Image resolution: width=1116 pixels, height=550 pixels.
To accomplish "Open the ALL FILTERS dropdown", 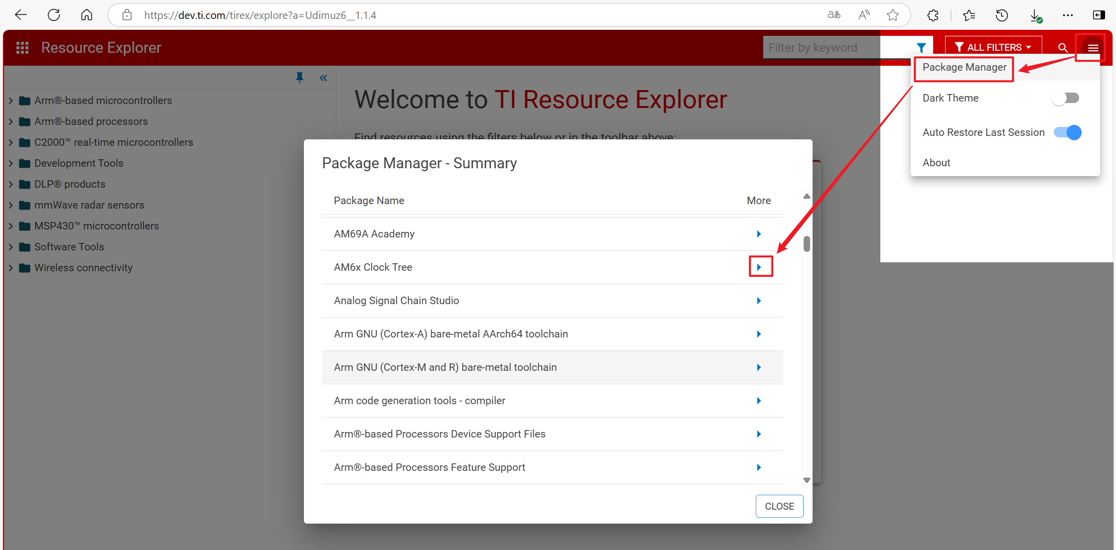I will pyautogui.click(x=993, y=48).
